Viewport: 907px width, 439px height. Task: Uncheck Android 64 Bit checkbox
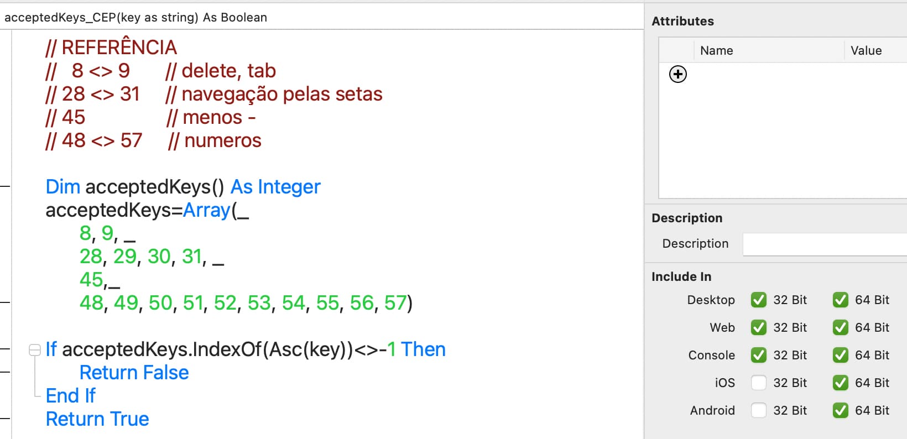(x=841, y=410)
